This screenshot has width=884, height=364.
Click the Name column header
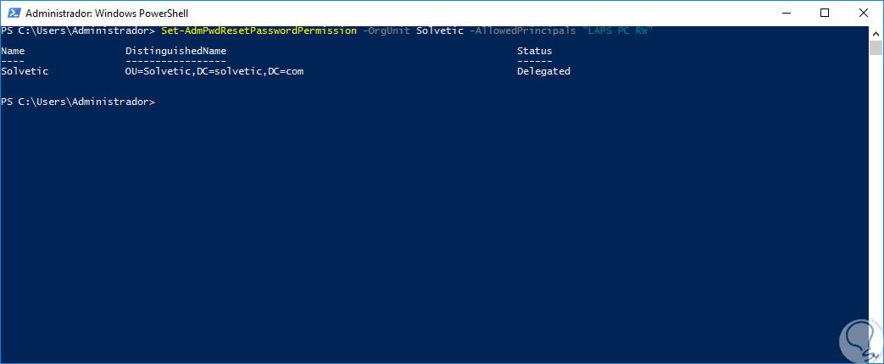13,51
